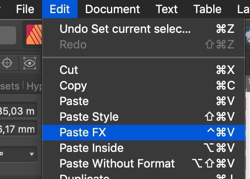Screen dimensions: 250x179
Task: Choose Undo Set current selection
Action: (x=144, y=29)
